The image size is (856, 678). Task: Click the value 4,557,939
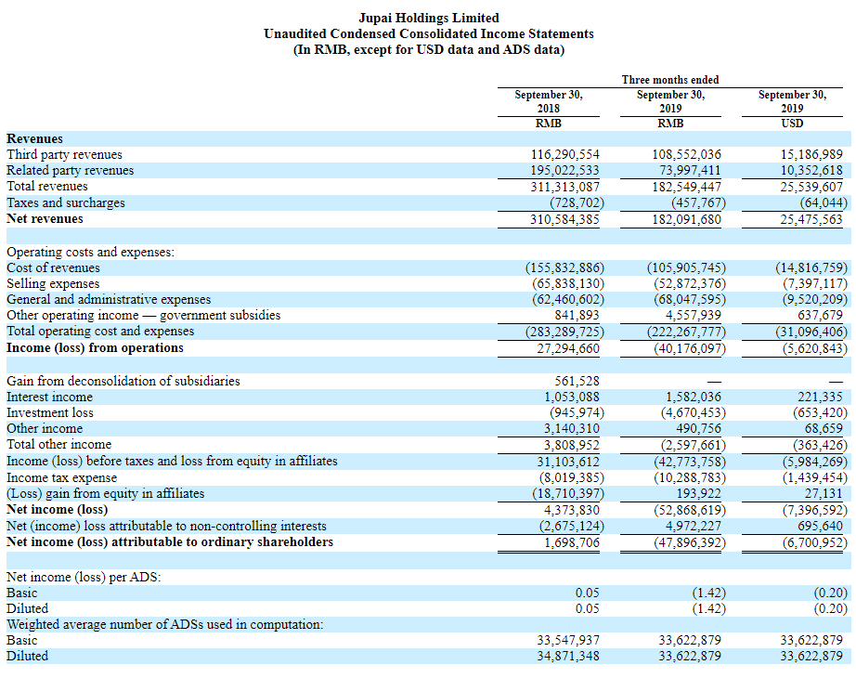coord(694,315)
